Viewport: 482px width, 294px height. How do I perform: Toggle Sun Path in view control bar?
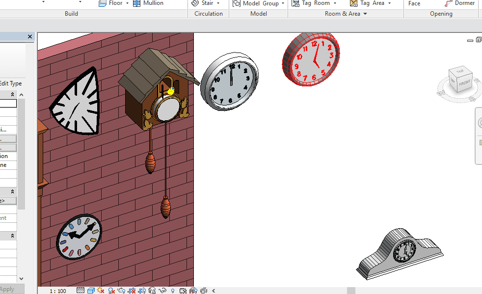coord(102,291)
